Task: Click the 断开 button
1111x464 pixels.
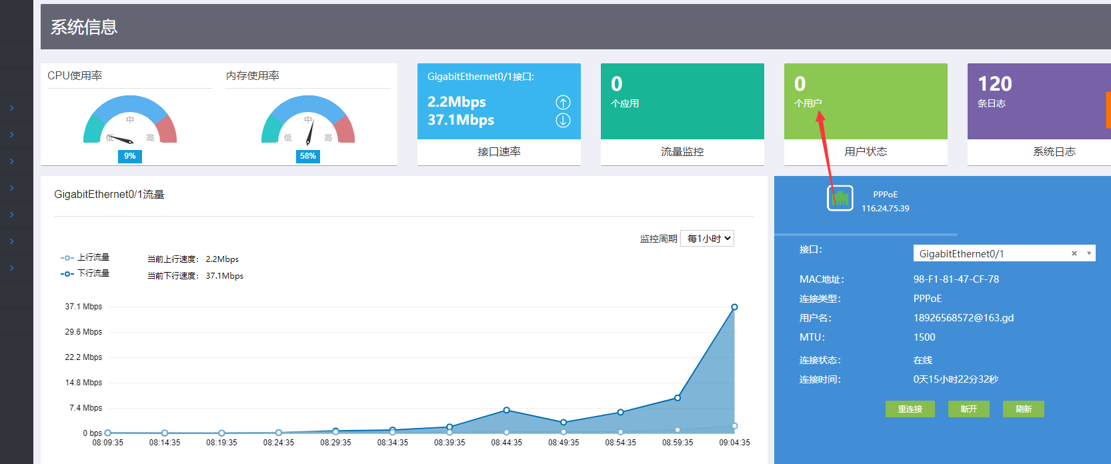Action: coord(969,409)
